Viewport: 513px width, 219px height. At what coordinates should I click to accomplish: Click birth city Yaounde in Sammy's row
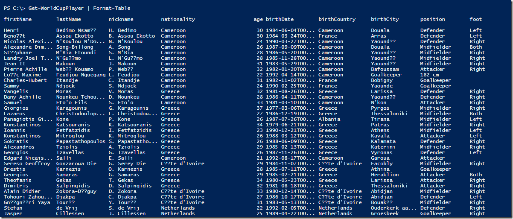[x=382, y=86]
